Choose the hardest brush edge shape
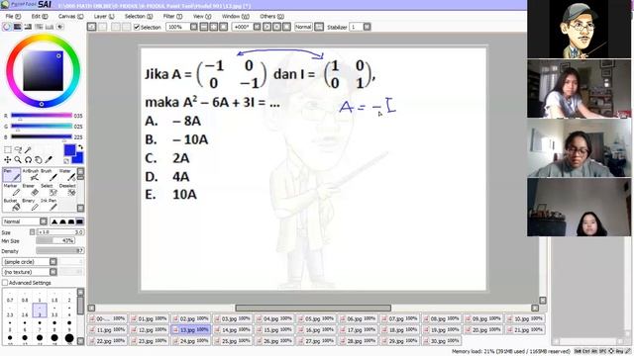 (79, 222)
